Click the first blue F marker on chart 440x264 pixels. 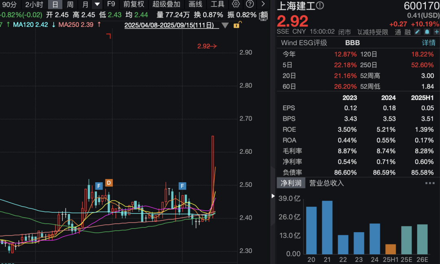pyautogui.click(x=99, y=186)
